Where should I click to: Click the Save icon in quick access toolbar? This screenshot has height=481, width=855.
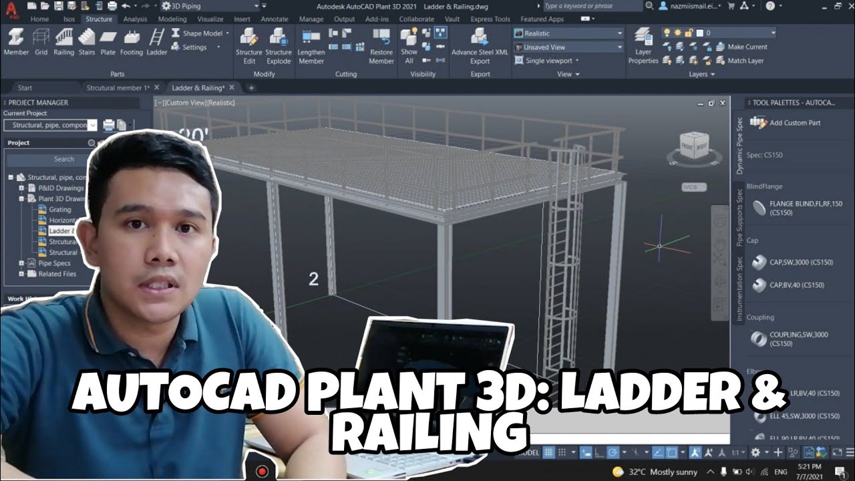59,6
